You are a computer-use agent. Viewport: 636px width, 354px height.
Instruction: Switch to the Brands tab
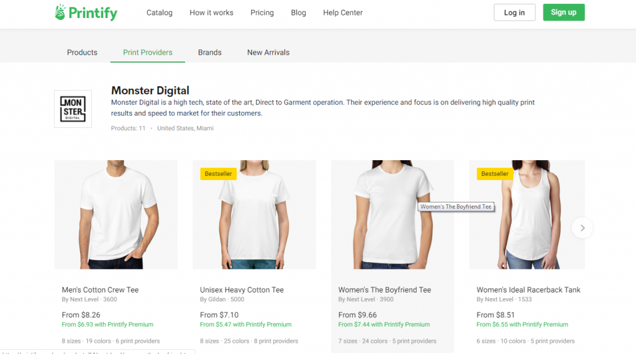point(210,52)
